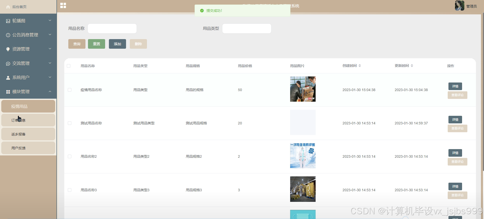Click the 添加 add button
Viewport: 484px width, 219px height.
click(117, 44)
